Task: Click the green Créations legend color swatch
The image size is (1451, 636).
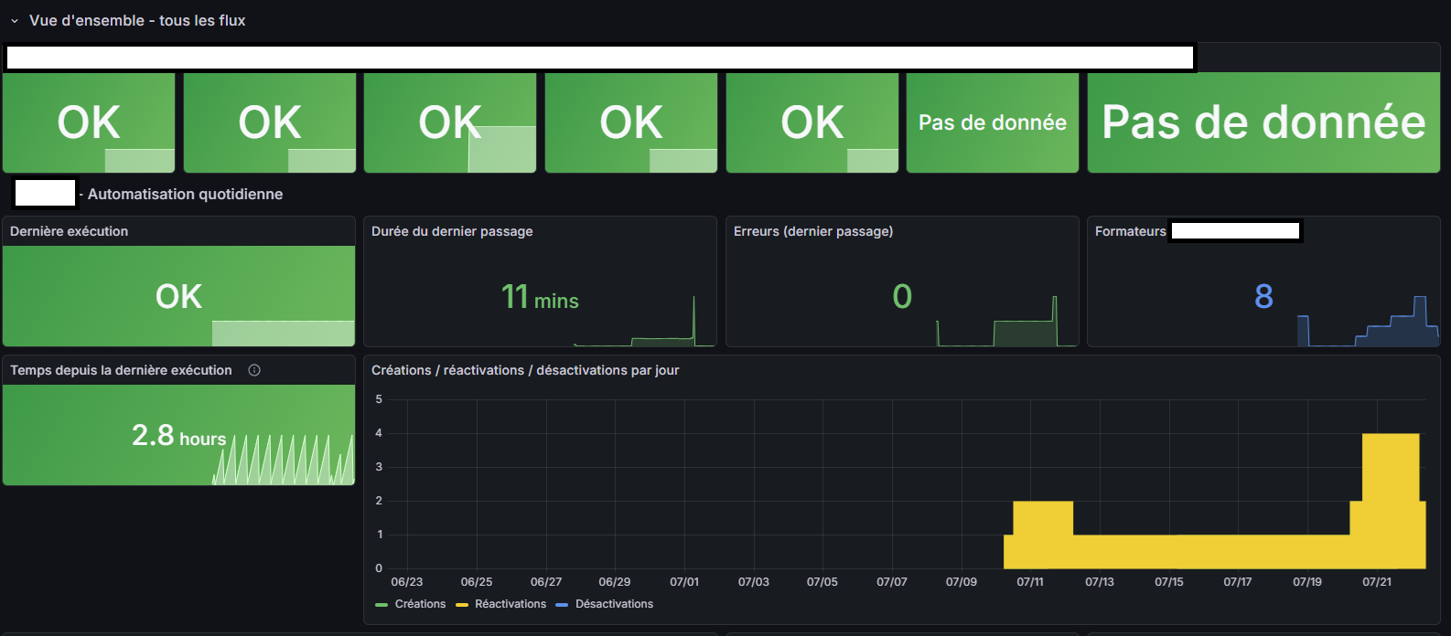Action: pyautogui.click(x=382, y=605)
